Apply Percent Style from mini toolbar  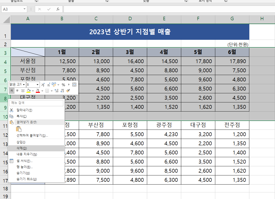pyautogui.click(x=64, y=85)
